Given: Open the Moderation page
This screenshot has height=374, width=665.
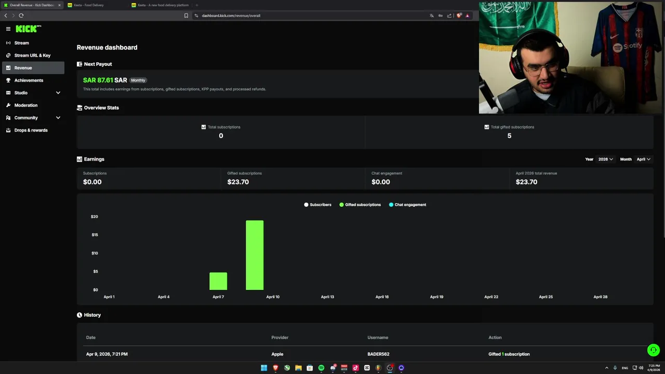Looking at the screenshot, I should pyautogui.click(x=33, y=105).
